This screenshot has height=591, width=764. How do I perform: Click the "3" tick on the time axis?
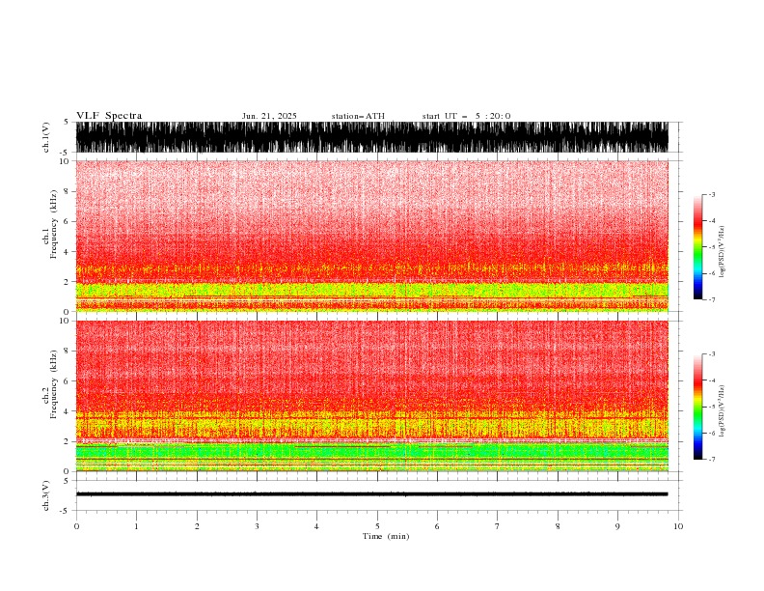257,526
